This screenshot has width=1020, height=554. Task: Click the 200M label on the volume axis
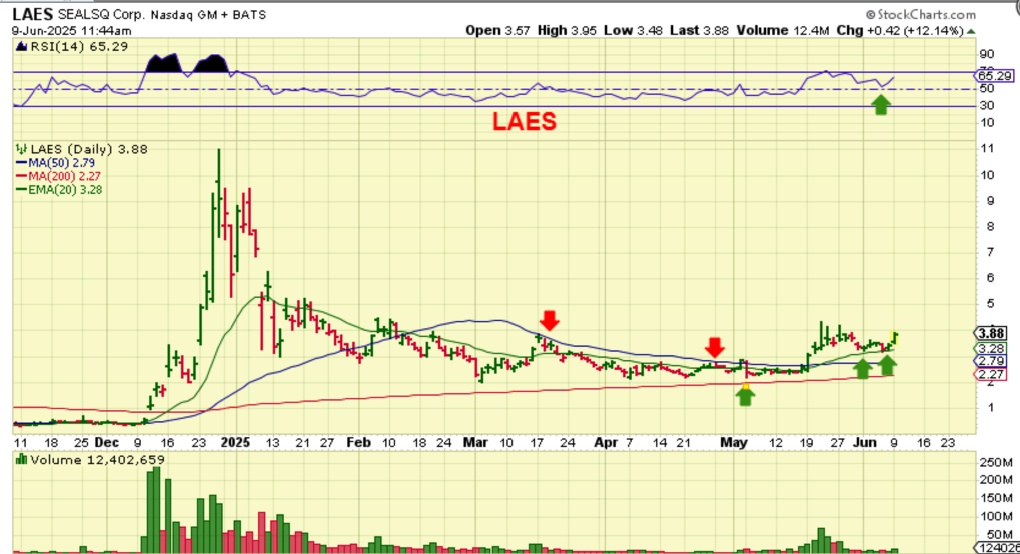pos(996,480)
